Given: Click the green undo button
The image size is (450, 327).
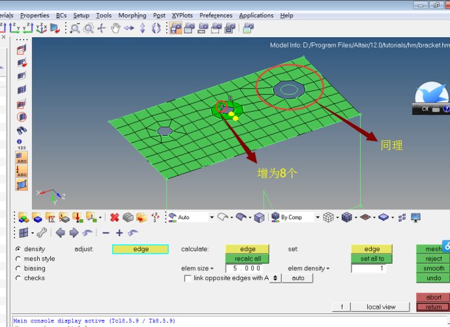Looking at the screenshot, I should pos(433,278).
